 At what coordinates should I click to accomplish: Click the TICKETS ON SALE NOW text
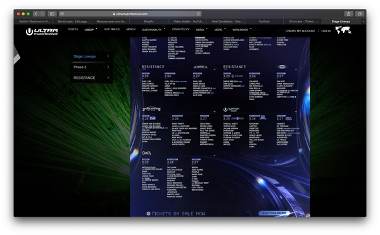178,214
